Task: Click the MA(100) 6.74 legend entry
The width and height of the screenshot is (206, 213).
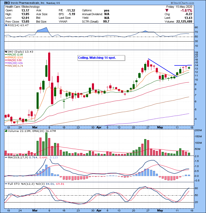Action: click(x=14, y=66)
